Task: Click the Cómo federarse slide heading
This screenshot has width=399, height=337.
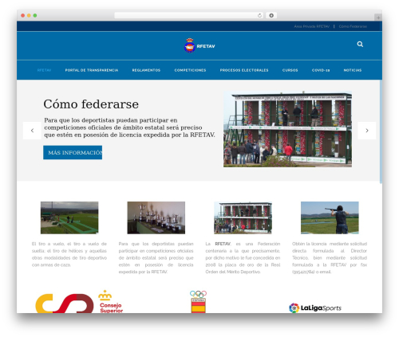Action: [x=91, y=104]
